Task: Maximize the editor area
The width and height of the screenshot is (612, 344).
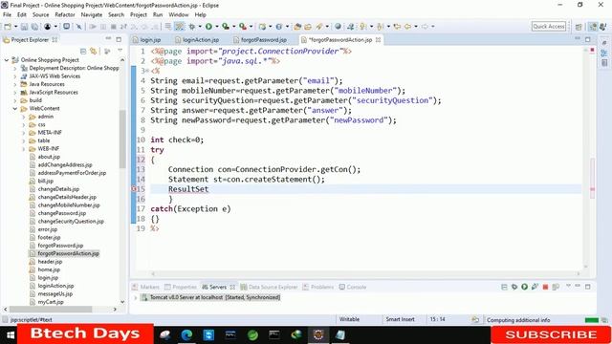Action: [588, 39]
